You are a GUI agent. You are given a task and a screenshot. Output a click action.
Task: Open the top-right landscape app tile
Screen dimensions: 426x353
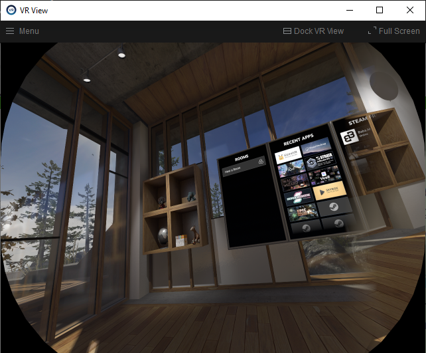point(317,146)
